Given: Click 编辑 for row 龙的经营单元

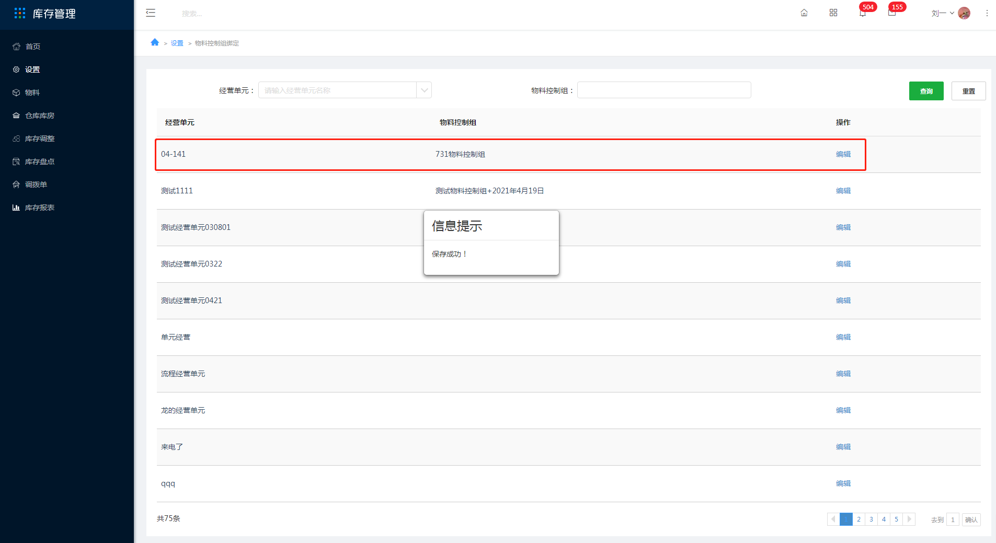Looking at the screenshot, I should tap(843, 410).
